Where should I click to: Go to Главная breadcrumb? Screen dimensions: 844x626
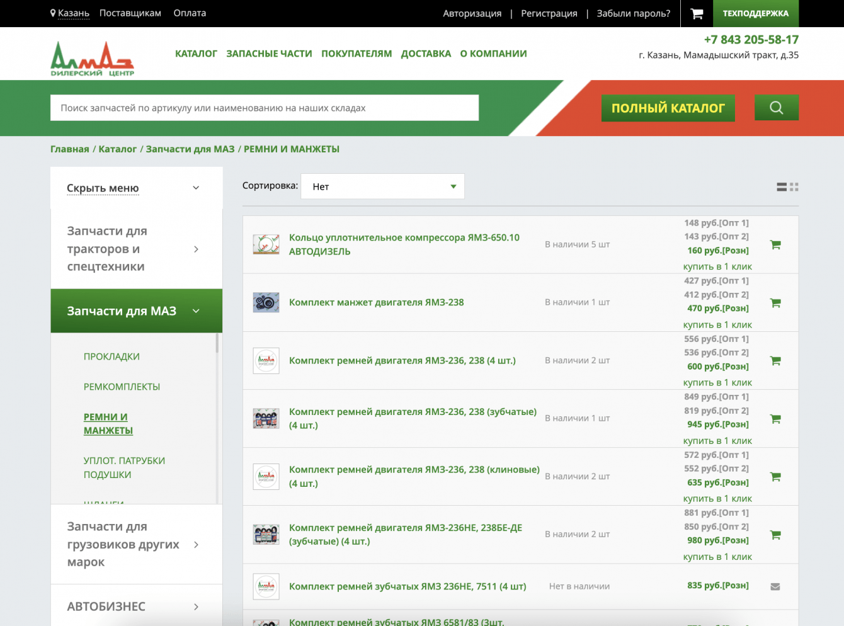tap(70, 149)
